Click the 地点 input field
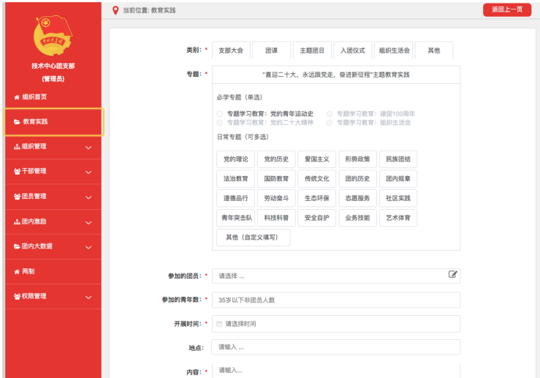Image resolution: width=540 pixels, height=378 pixels. [336, 347]
